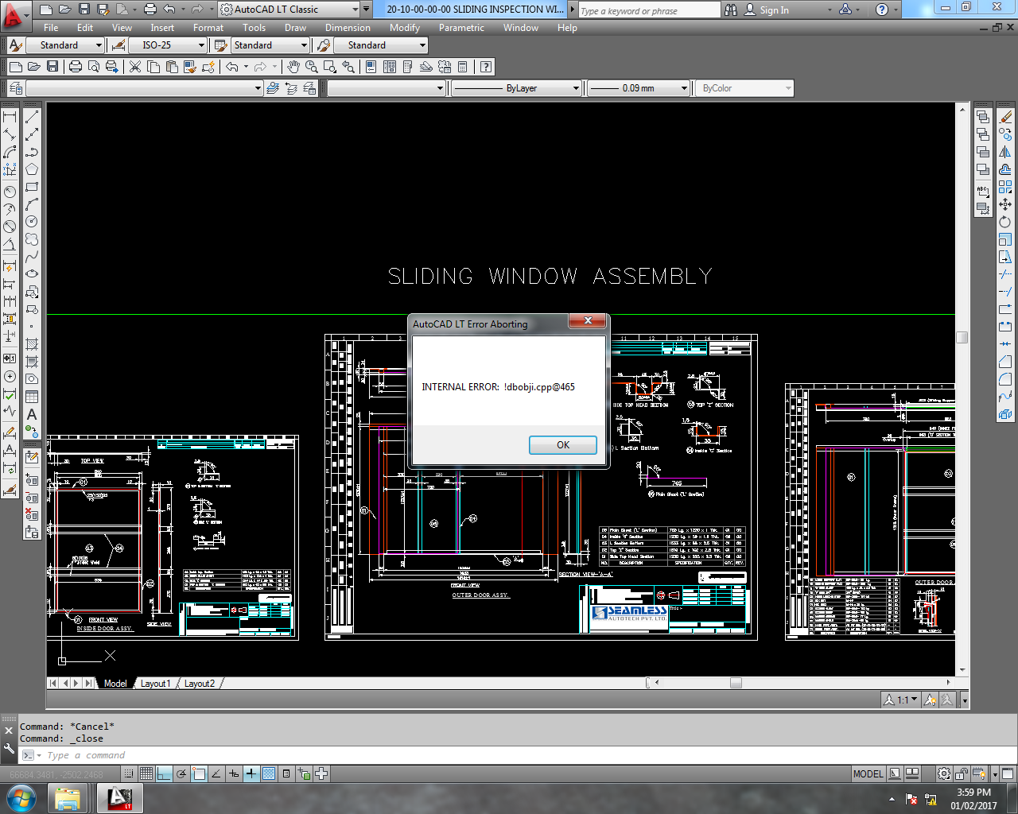Open the Format menu
1018x814 pixels.
pos(208,28)
